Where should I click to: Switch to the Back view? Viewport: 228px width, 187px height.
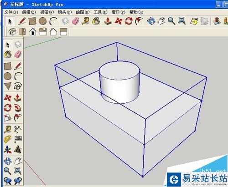tap(53, 32)
